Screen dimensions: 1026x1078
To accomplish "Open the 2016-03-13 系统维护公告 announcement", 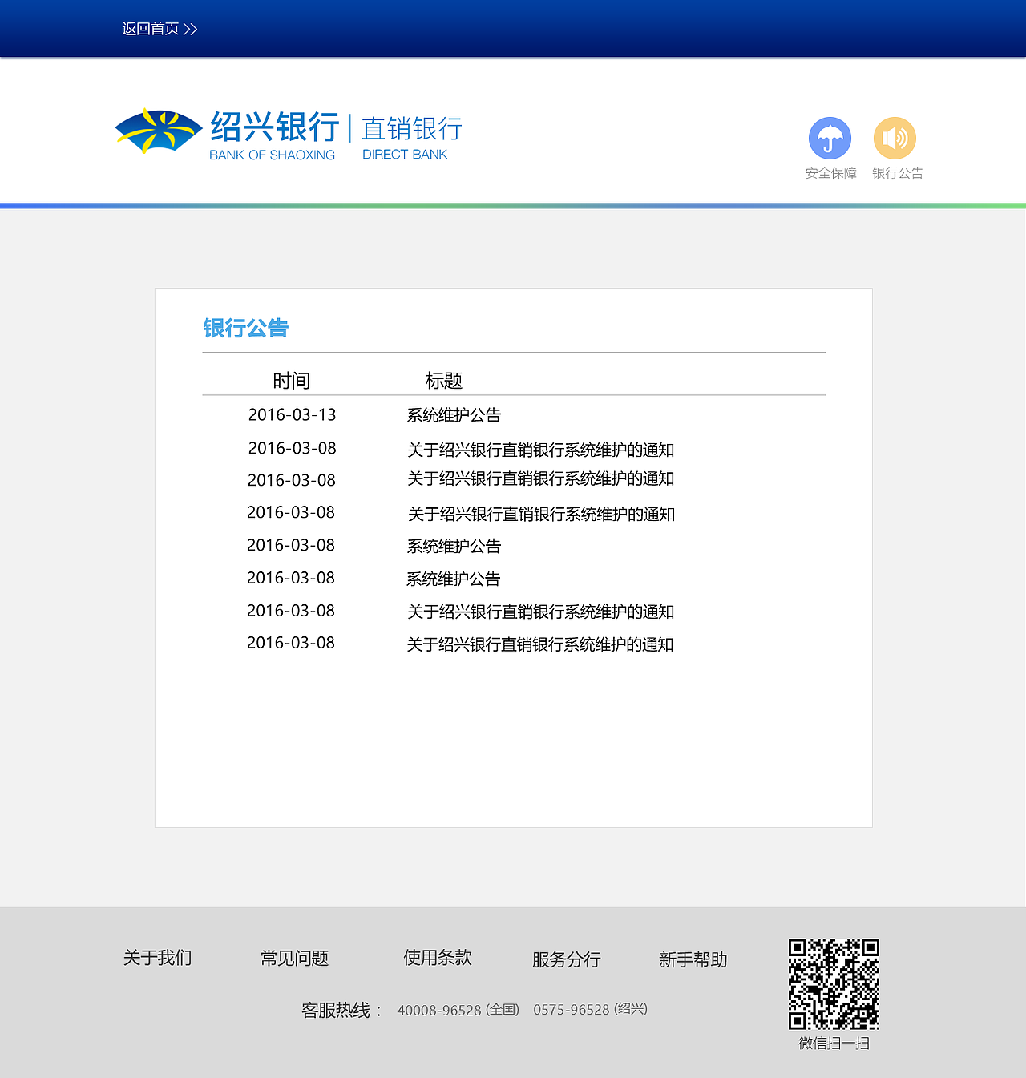I will pyautogui.click(x=454, y=415).
